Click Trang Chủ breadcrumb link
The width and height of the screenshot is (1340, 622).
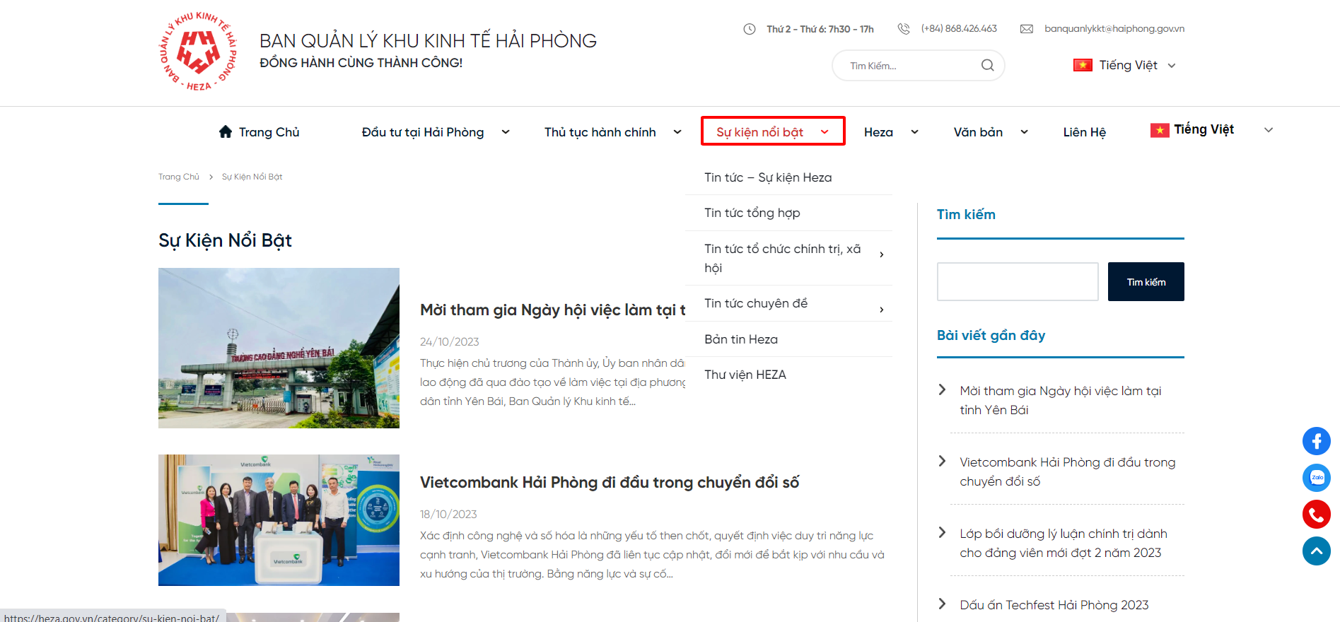point(178,177)
